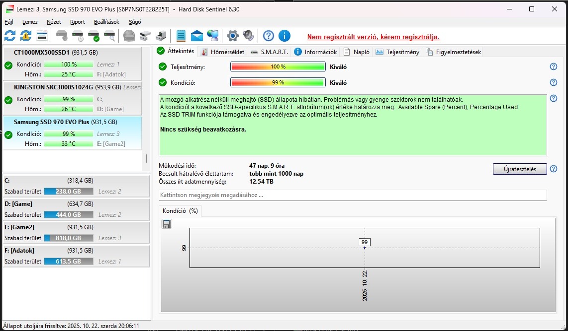Click the C: partition row

[77, 186]
